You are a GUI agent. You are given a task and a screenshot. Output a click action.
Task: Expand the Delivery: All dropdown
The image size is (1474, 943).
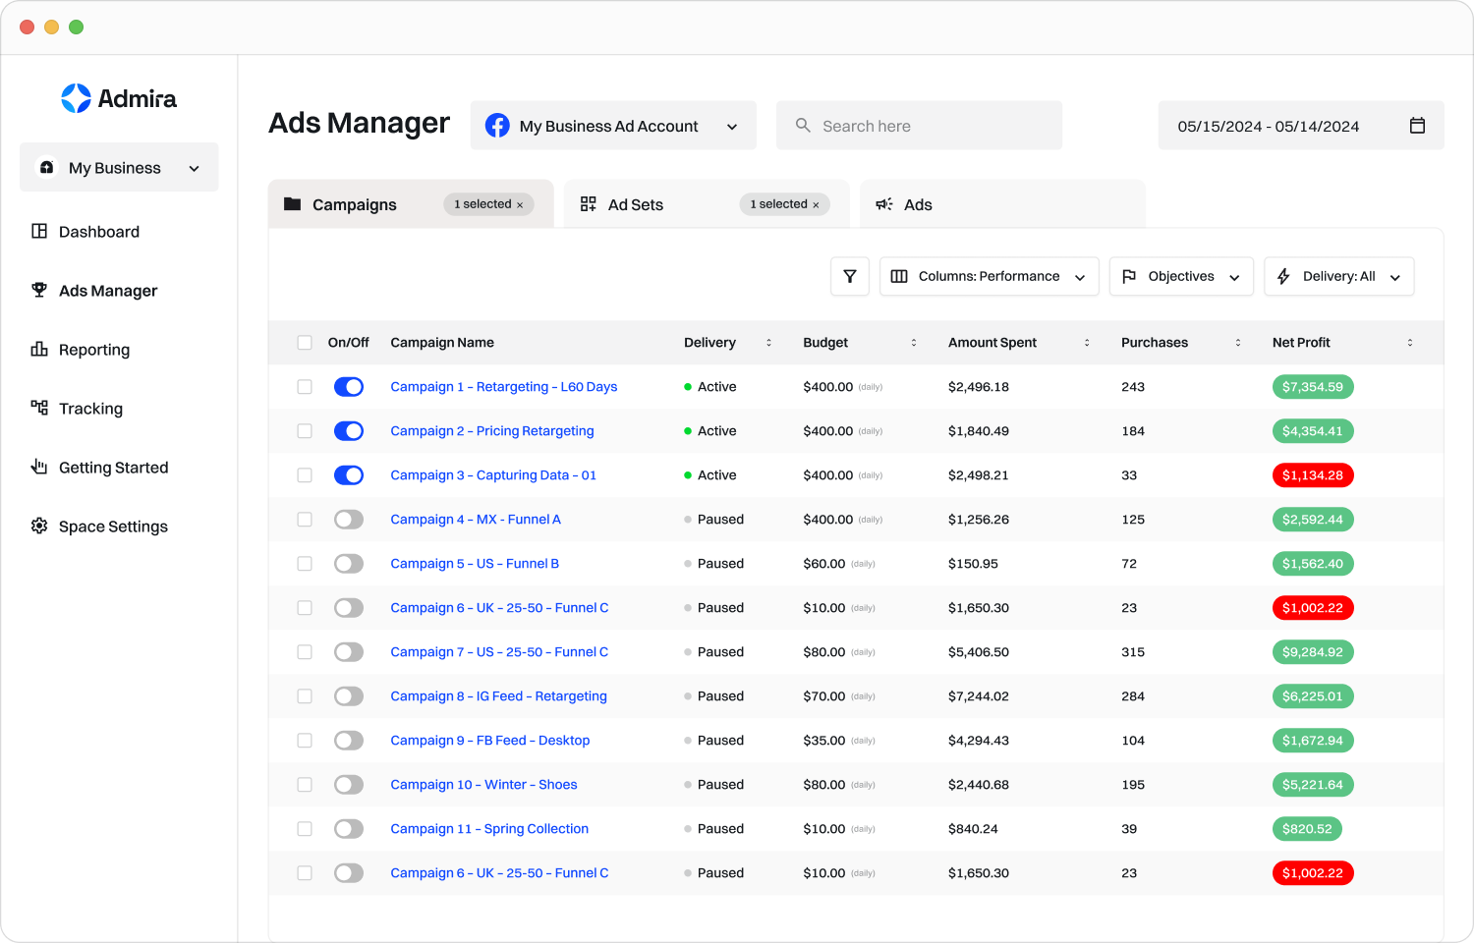[x=1338, y=277]
